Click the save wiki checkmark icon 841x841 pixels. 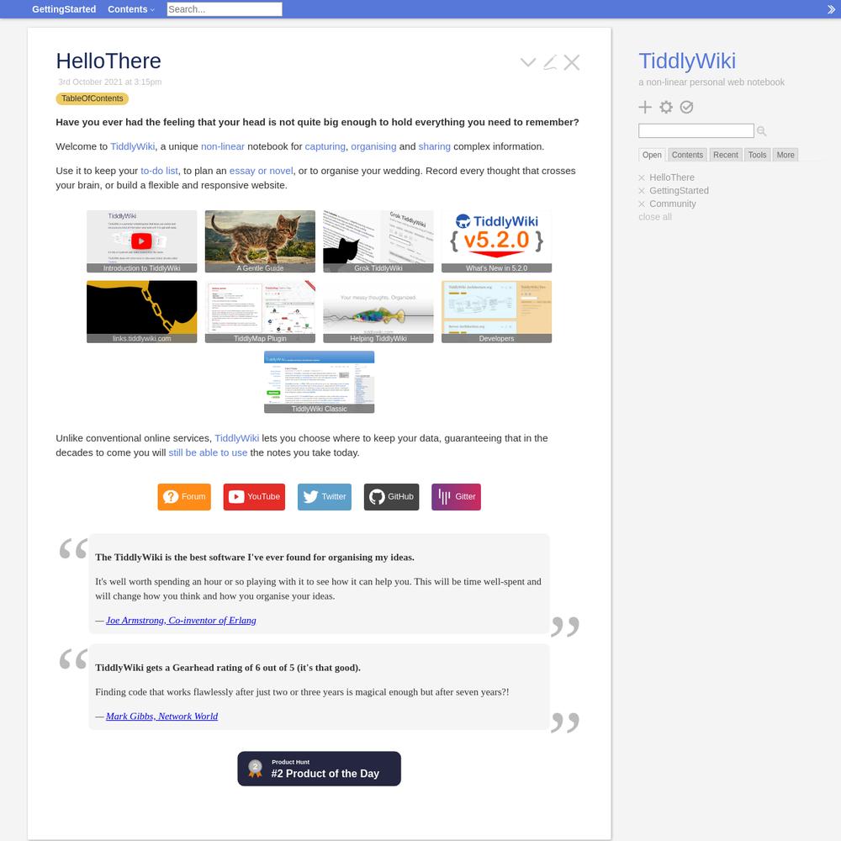pyautogui.click(x=686, y=108)
